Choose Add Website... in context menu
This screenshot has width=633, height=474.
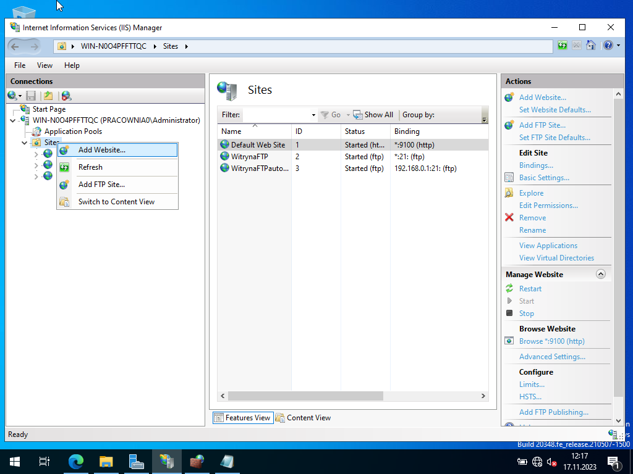[x=117, y=150]
